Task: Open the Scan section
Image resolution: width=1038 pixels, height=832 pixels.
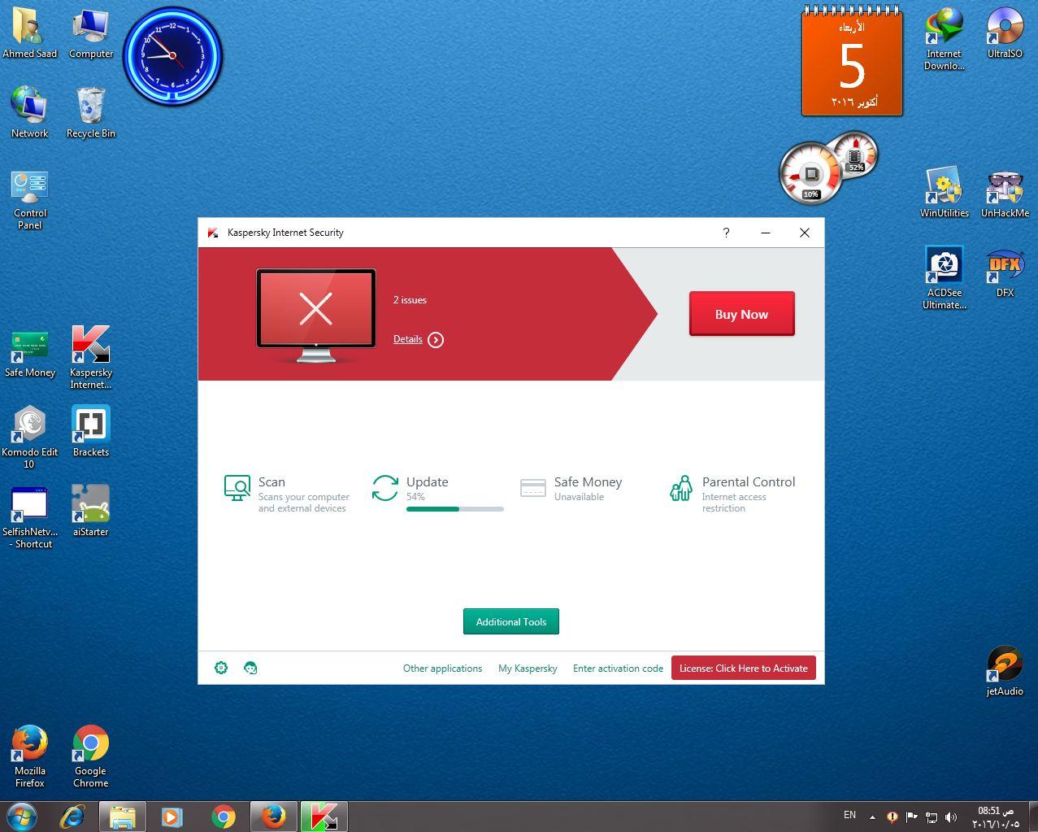Action: 287,494
